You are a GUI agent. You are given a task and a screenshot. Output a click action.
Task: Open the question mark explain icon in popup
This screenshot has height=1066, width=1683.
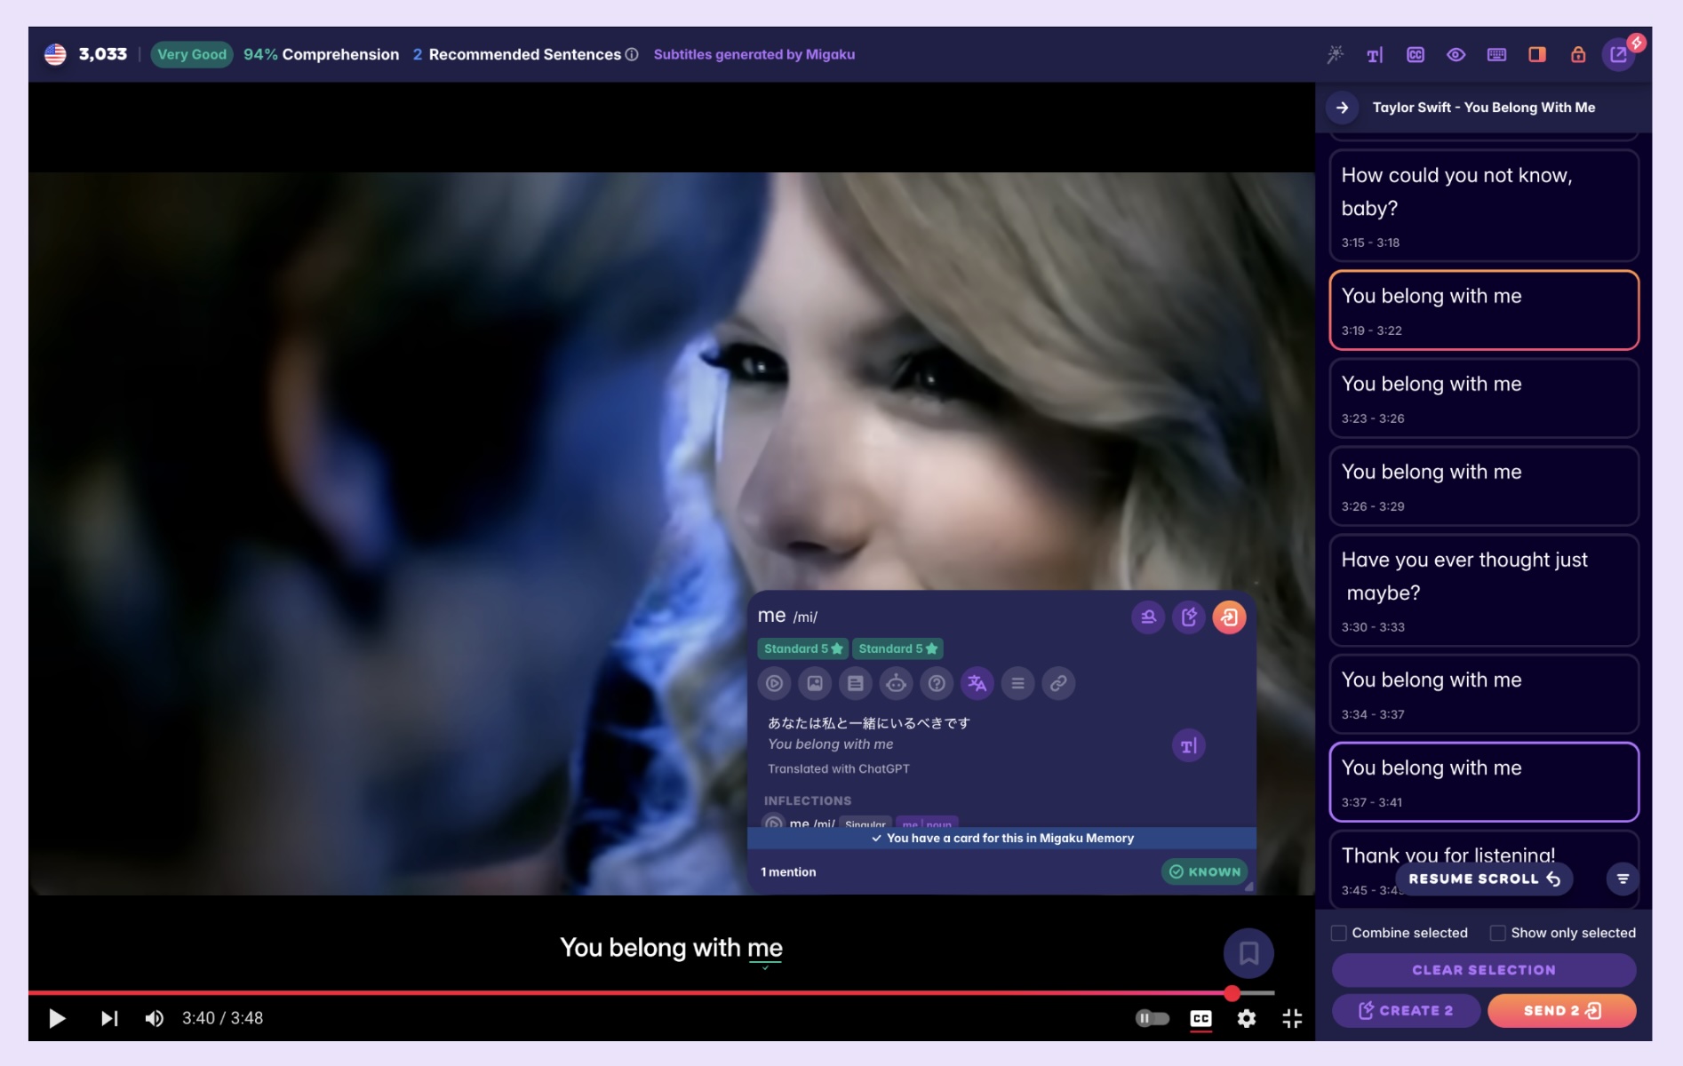[x=937, y=683]
